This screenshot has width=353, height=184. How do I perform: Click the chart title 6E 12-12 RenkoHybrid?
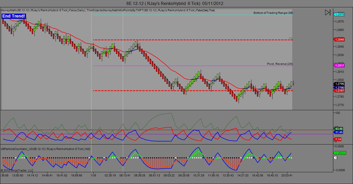coord(175,3)
